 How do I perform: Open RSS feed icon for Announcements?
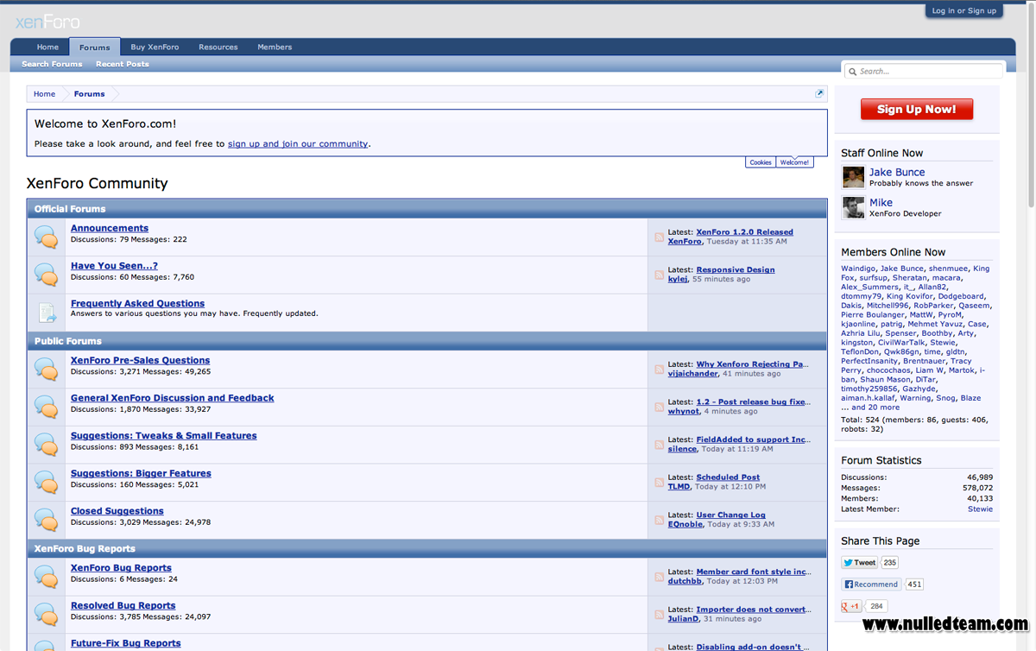tap(660, 237)
